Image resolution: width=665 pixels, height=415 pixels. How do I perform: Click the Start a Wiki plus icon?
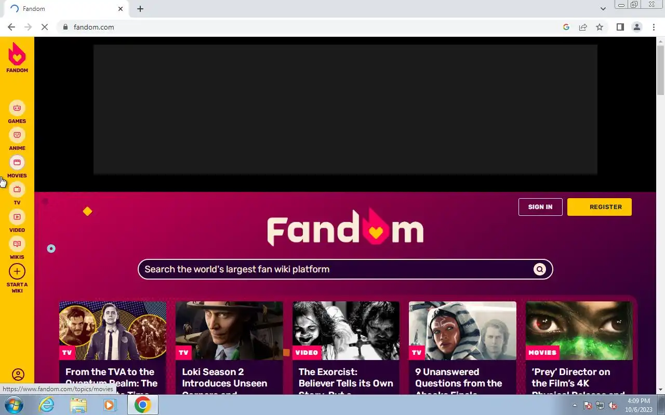click(x=17, y=271)
